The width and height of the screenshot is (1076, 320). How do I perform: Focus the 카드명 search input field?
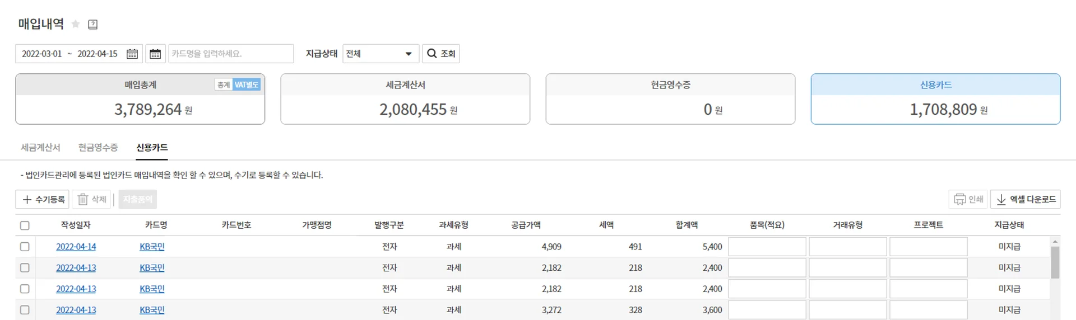231,54
